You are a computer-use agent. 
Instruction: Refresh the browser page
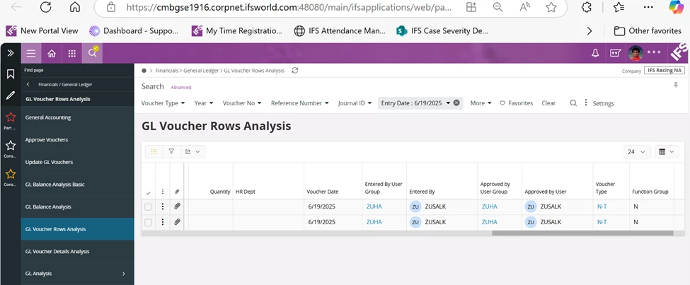coord(46,7)
